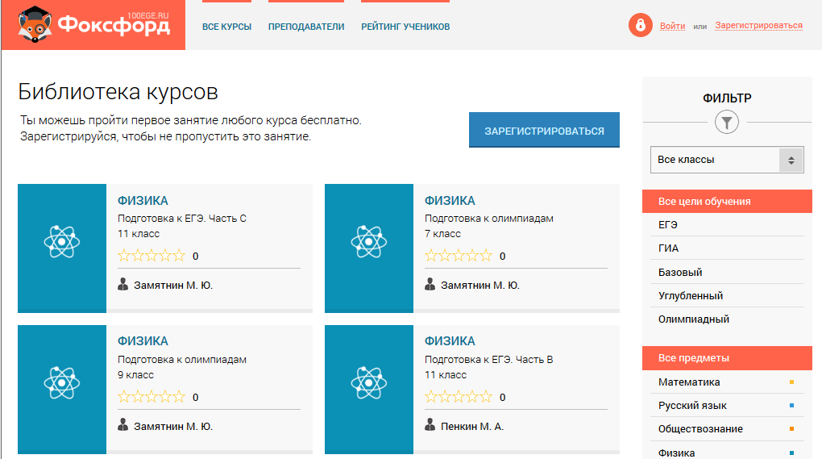
Task: Click Подготовка к ЕГЭ. Часть В text
Action: click(488, 359)
